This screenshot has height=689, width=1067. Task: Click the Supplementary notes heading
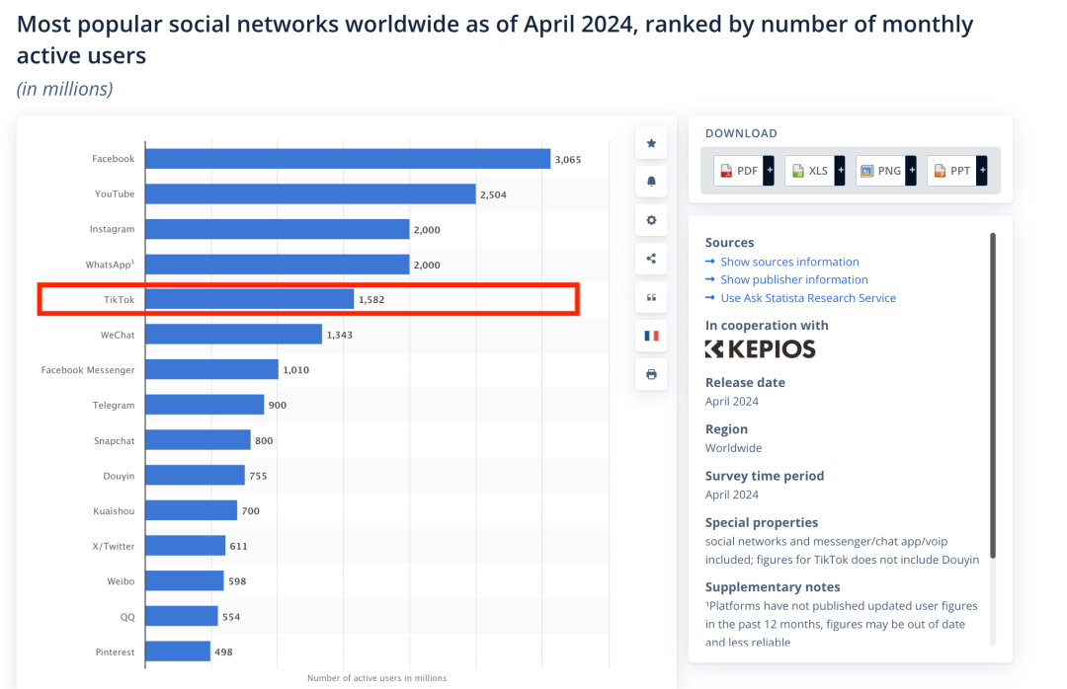[773, 587]
